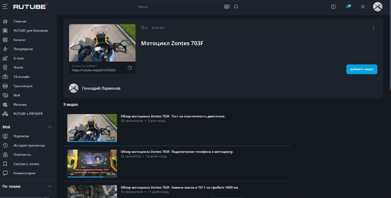This screenshot has width=391, height=198.
Task: Click the Моё icon in top sidebar list
Action: pyautogui.click(x=5, y=95)
